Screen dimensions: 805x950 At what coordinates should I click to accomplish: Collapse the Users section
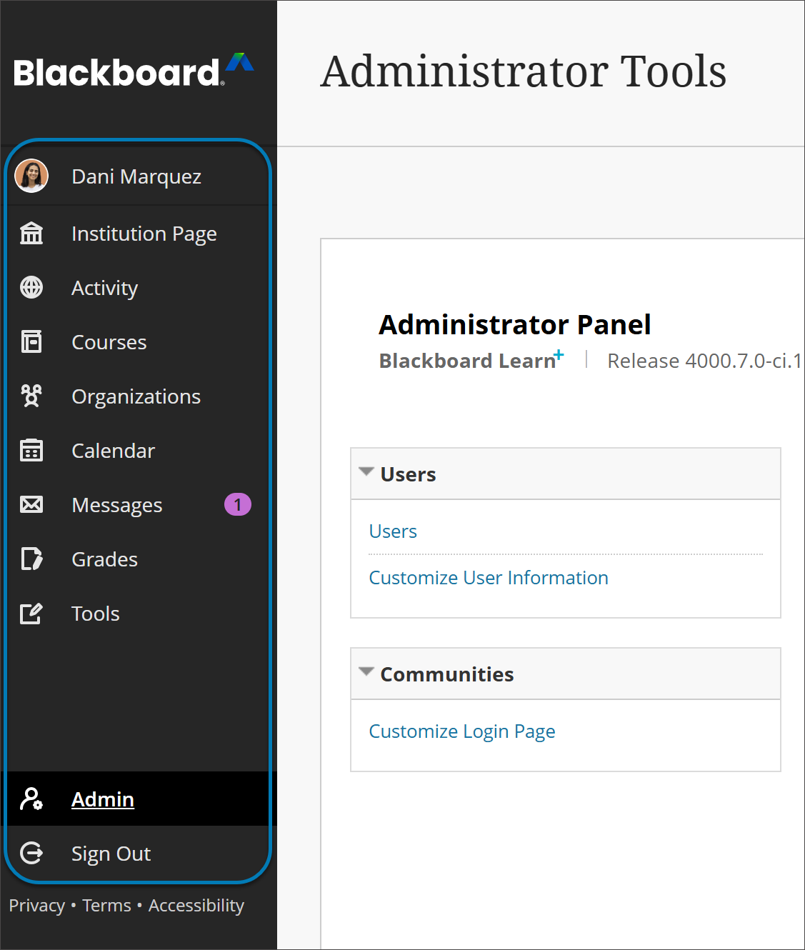366,471
